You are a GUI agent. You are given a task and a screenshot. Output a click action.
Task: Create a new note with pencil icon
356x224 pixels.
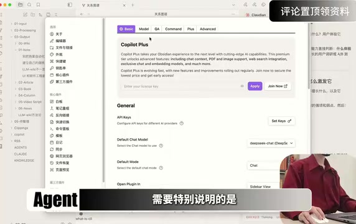[25, 14]
